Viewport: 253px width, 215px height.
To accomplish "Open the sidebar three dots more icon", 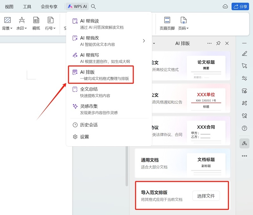I will click(244, 156).
